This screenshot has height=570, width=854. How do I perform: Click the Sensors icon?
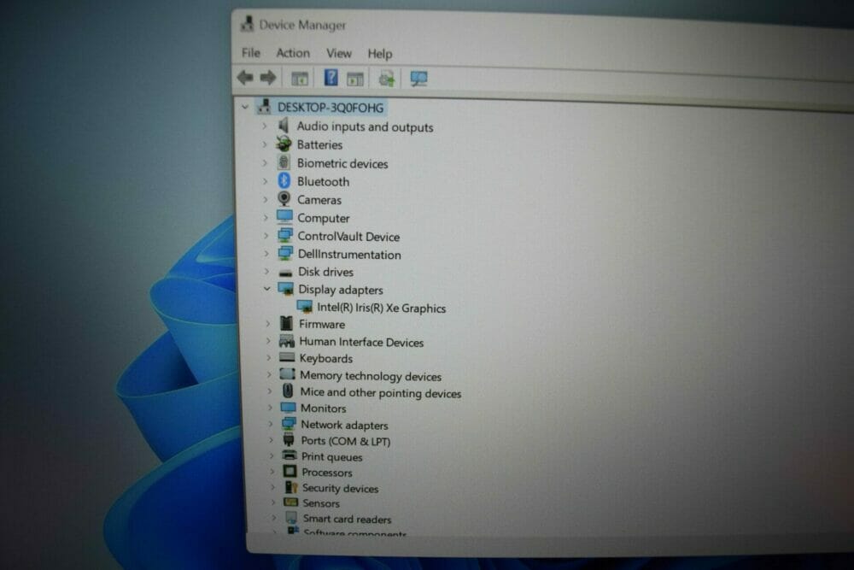(x=291, y=502)
